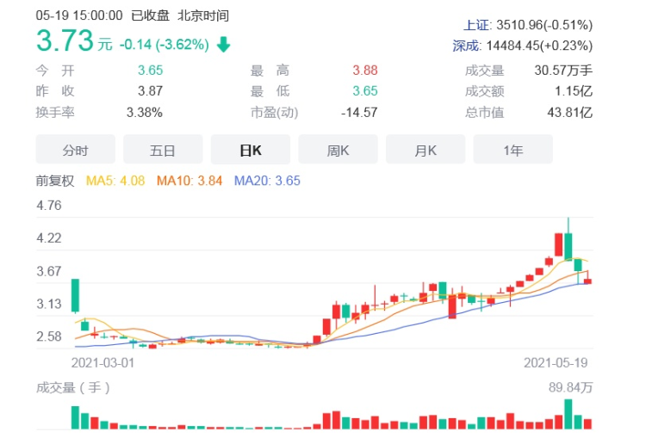Viewport: 646px width, 438px height.
Task: Select the 日K daily candlestick tab
Action: 251,150
